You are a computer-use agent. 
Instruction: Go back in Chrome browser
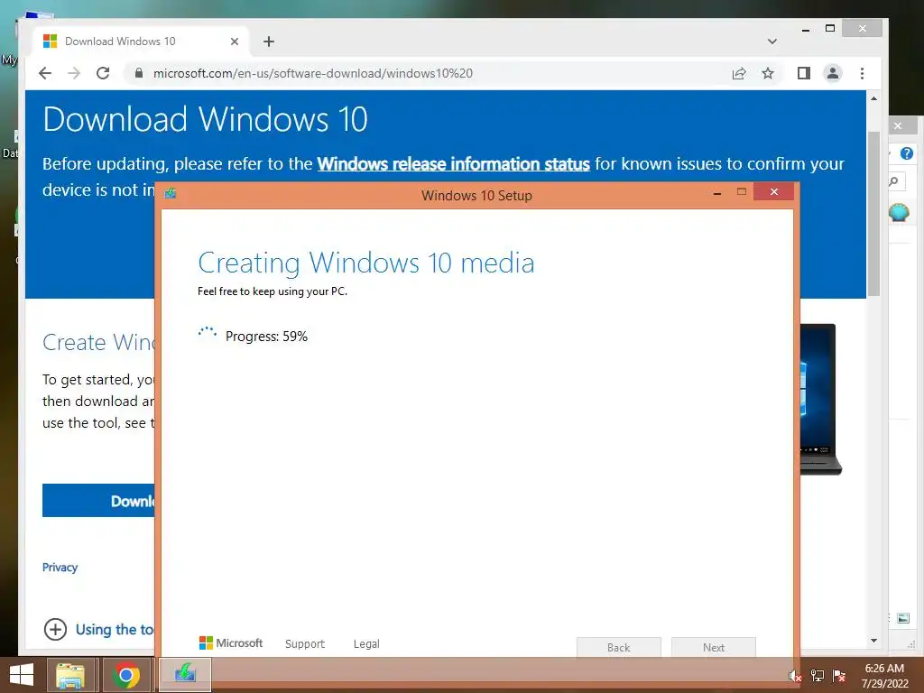45,73
